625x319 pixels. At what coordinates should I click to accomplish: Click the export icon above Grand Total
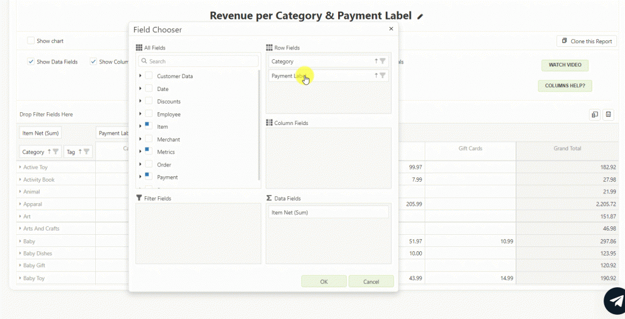(x=609, y=115)
